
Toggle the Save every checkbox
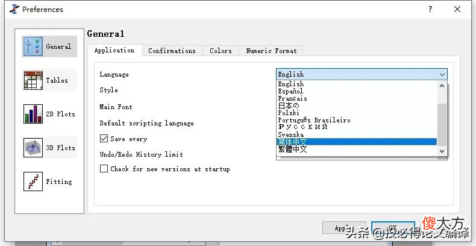tap(104, 139)
